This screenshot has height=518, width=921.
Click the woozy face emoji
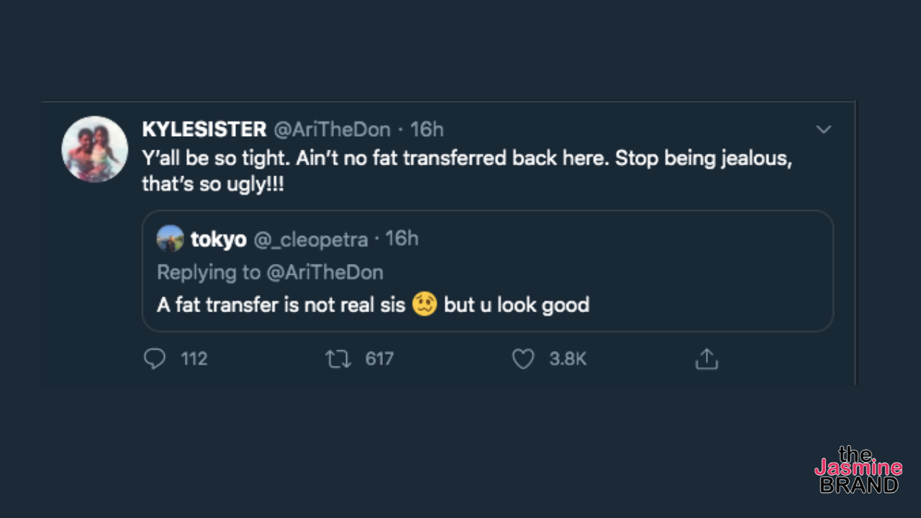[425, 304]
